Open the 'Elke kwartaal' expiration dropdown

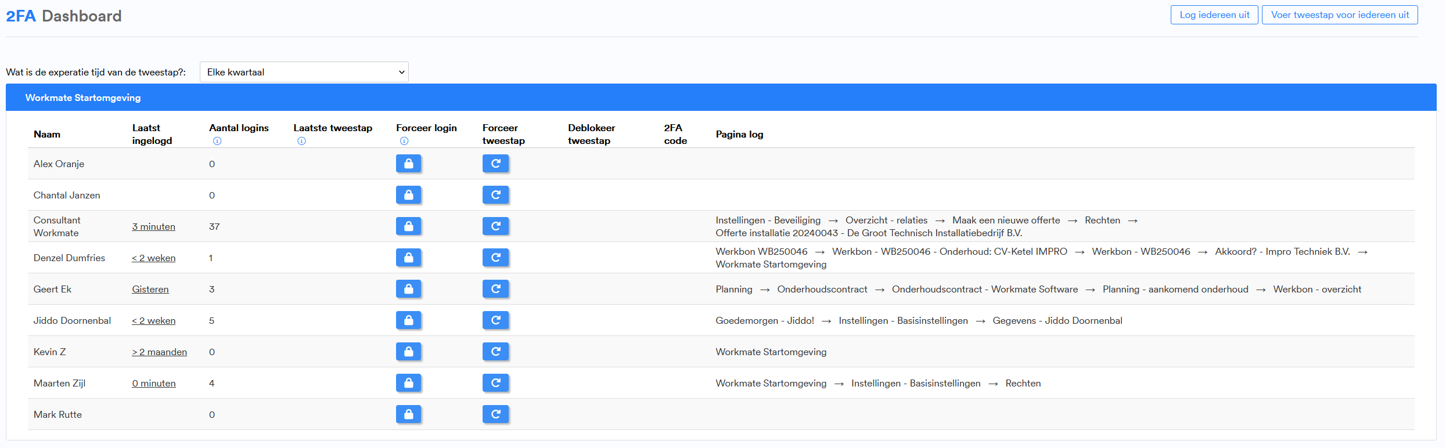pos(304,72)
